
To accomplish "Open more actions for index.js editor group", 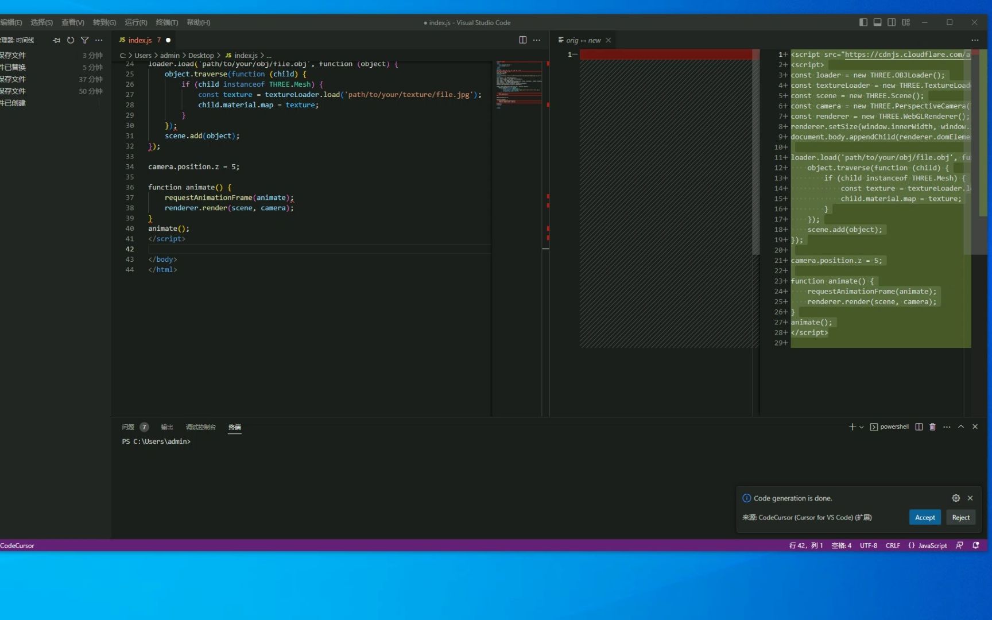I will pyautogui.click(x=537, y=40).
